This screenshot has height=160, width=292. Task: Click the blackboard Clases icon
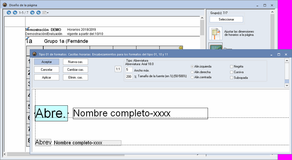215,46
